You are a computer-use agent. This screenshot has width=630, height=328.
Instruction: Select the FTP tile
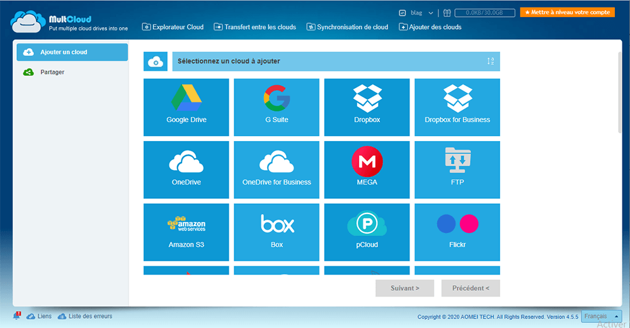pyautogui.click(x=457, y=169)
